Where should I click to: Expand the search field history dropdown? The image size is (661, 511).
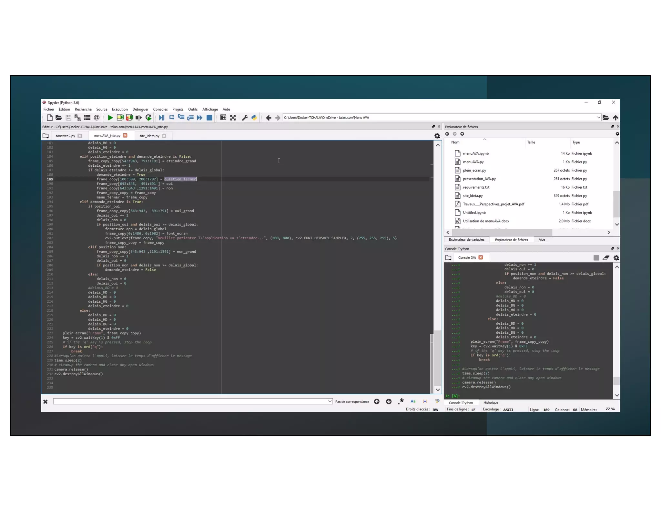point(330,401)
